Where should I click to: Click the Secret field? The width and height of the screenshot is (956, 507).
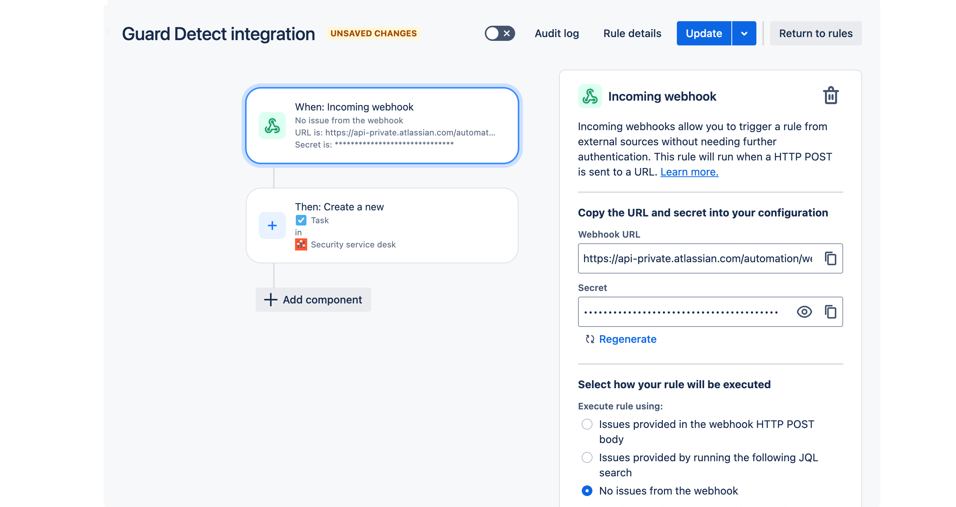pos(710,312)
